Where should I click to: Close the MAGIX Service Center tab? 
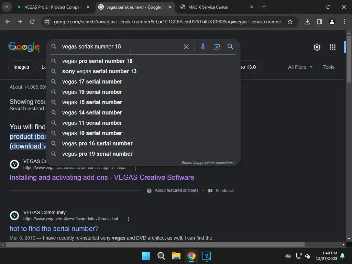click(x=251, y=7)
